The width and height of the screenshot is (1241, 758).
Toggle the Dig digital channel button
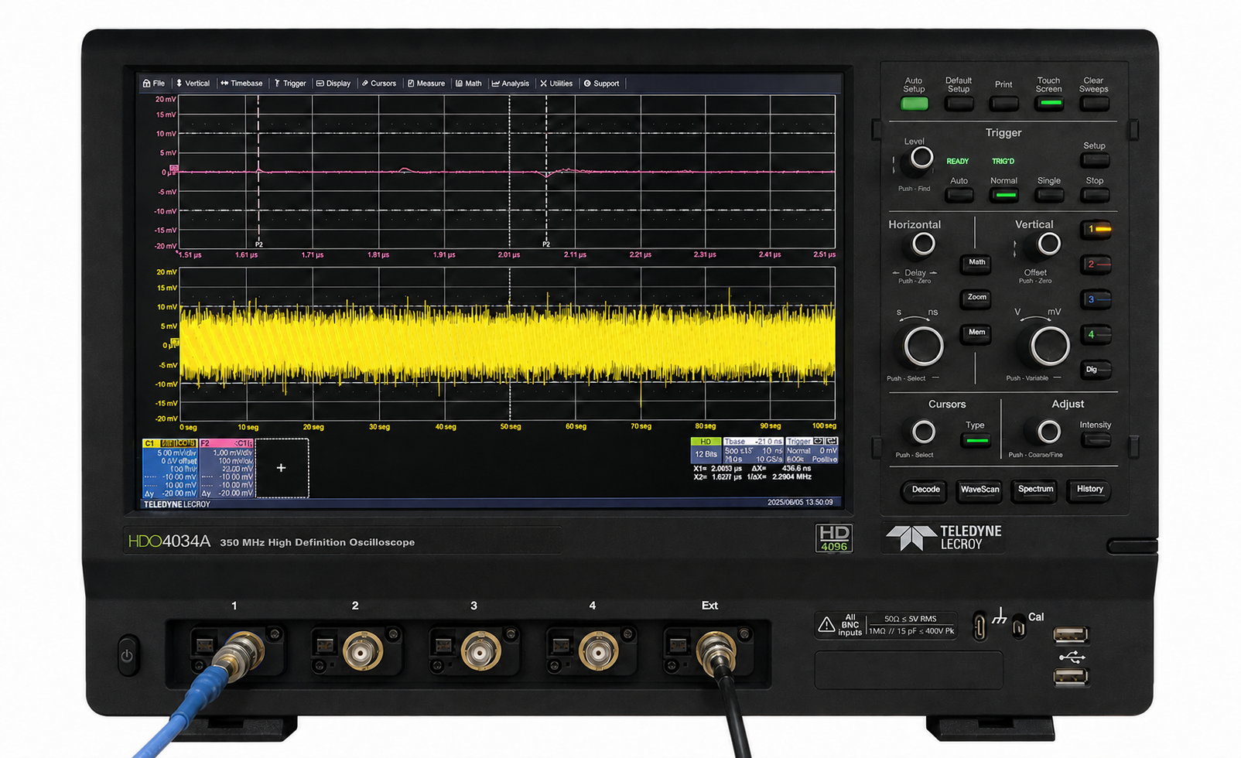(x=1096, y=370)
